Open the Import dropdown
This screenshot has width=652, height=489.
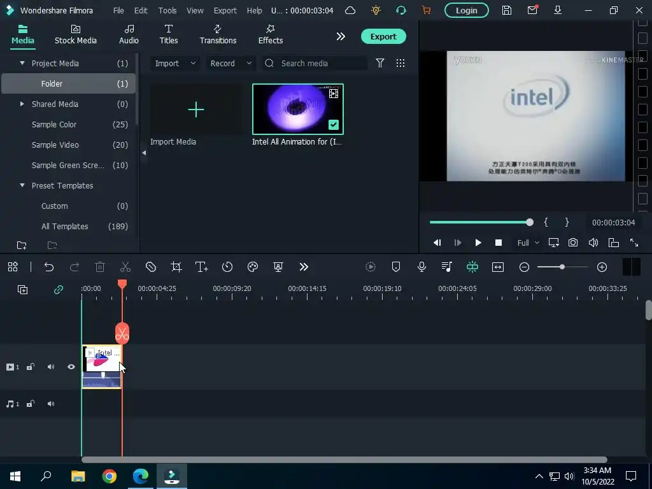click(174, 63)
